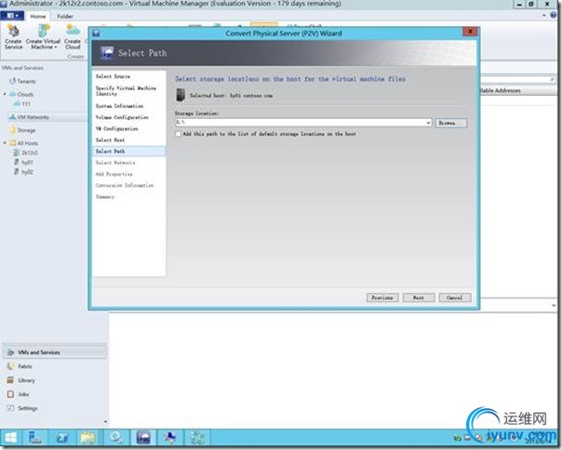This screenshot has width=562, height=450.
Task: Click the Browse button
Action: (x=451, y=123)
